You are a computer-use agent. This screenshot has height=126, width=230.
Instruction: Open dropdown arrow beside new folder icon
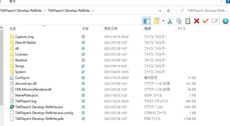[163, 21]
